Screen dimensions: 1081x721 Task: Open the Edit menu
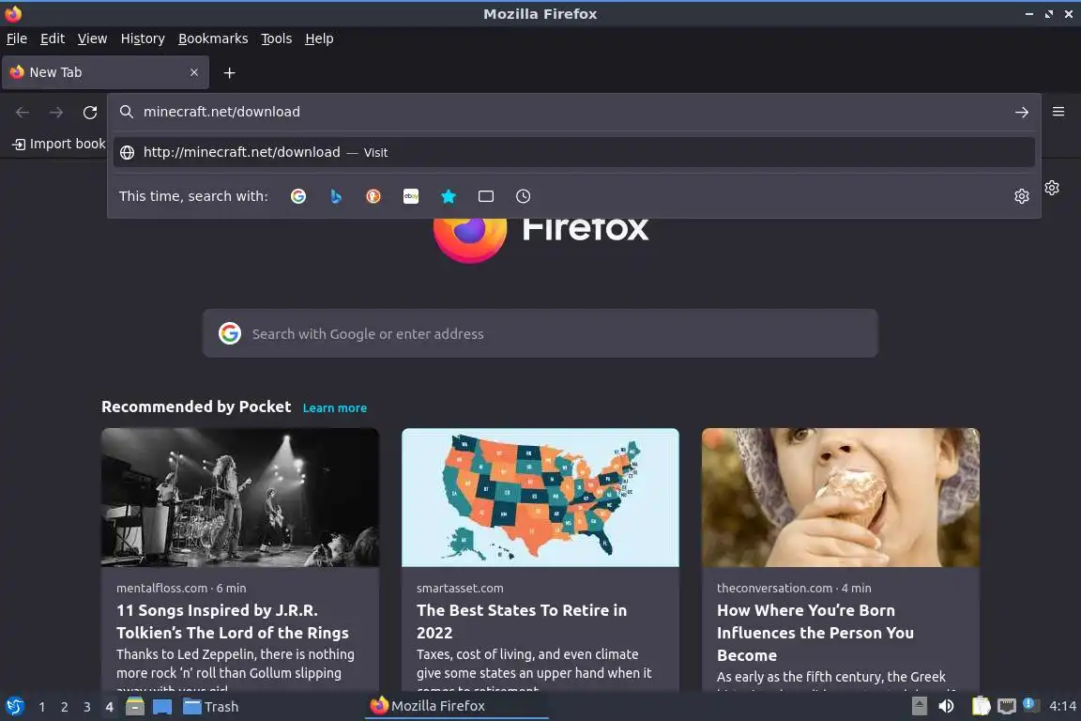(53, 38)
